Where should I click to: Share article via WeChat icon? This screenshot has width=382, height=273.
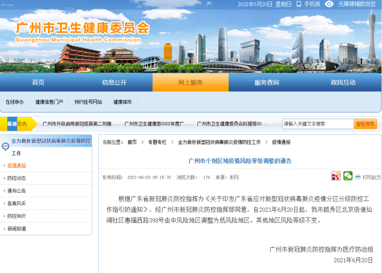(348, 176)
